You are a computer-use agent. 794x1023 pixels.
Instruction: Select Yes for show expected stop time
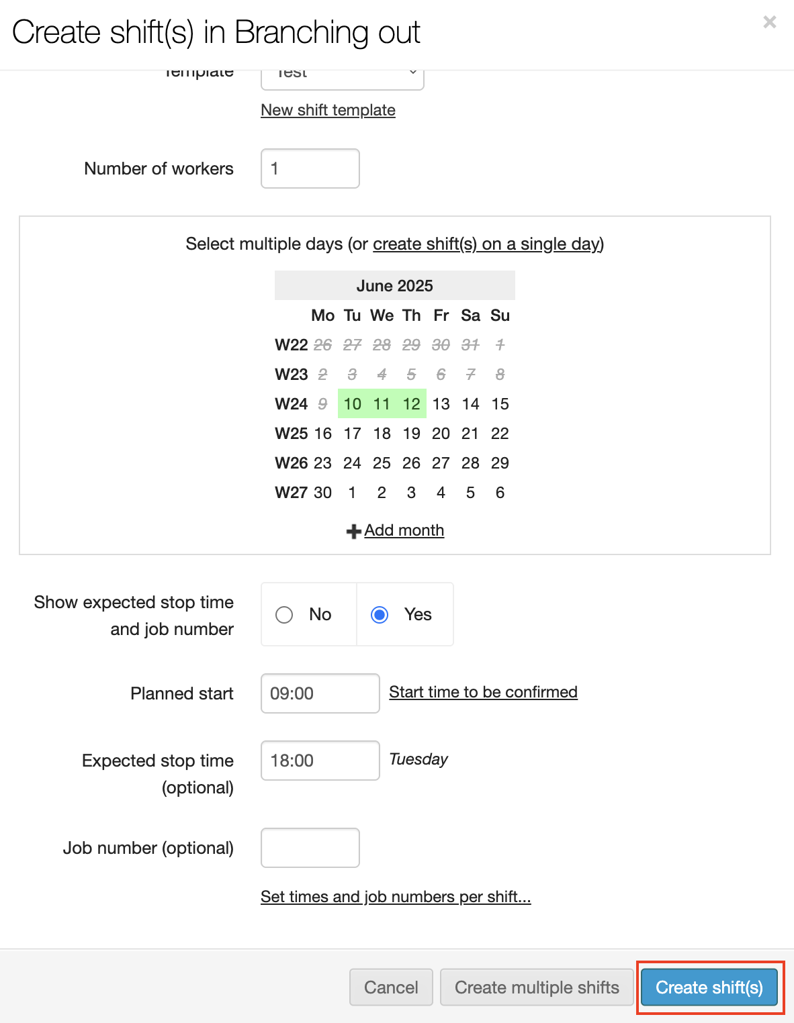[380, 614]
